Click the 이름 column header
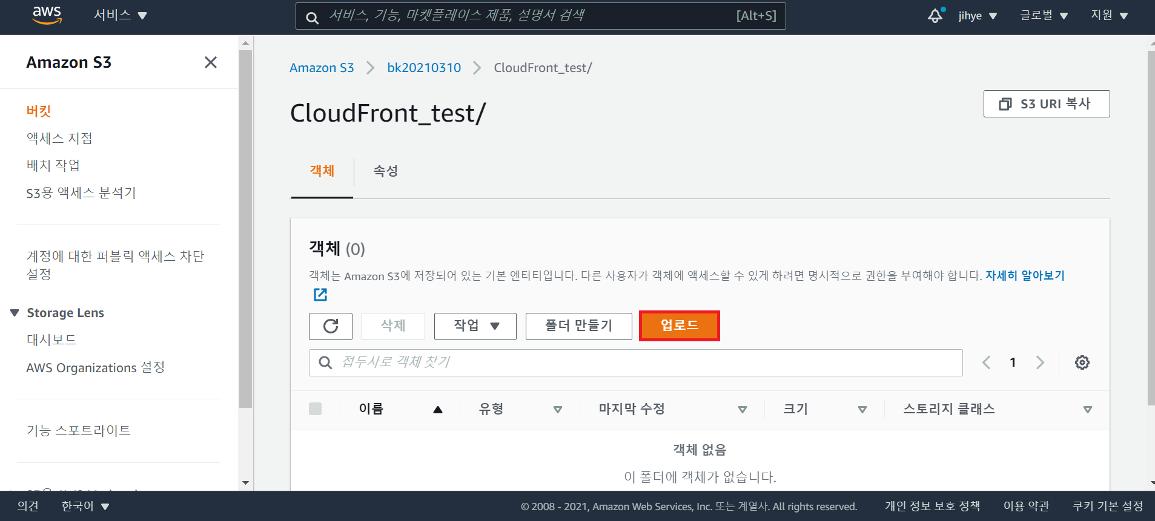Screen dimensions: 1155x521 pos(371,409)
